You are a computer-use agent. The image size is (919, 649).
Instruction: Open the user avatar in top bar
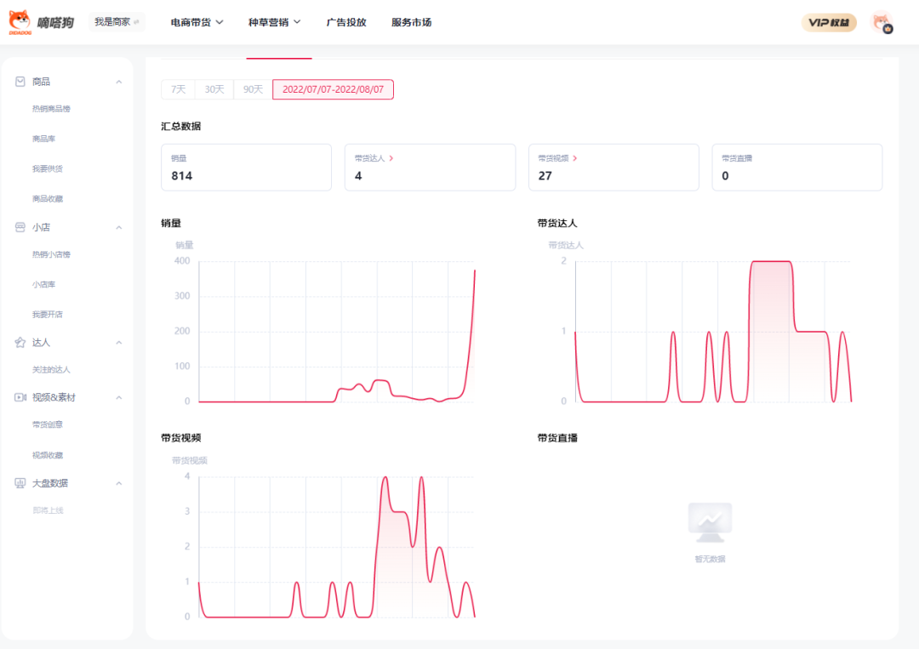pos(882,22)
